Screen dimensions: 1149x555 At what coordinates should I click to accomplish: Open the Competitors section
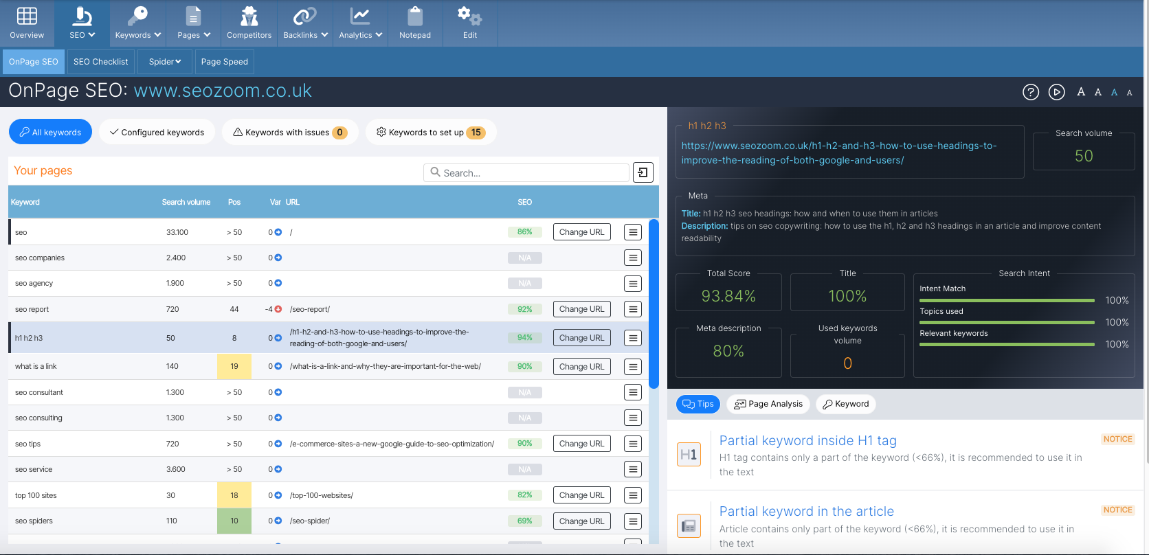249,23
